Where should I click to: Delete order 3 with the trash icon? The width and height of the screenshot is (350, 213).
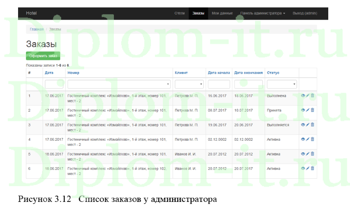312,125
